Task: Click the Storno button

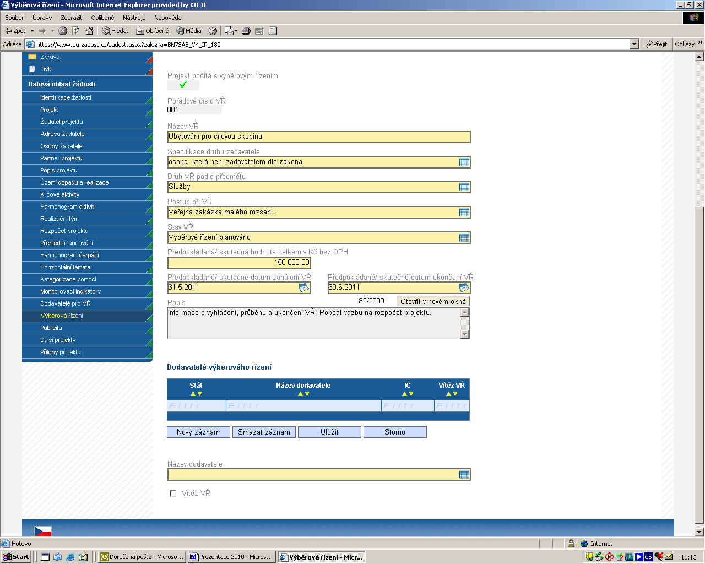Action: pos(395,432)
